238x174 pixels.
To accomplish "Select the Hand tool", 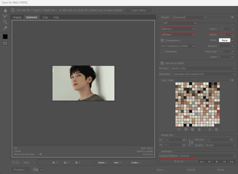I will 5,10.
